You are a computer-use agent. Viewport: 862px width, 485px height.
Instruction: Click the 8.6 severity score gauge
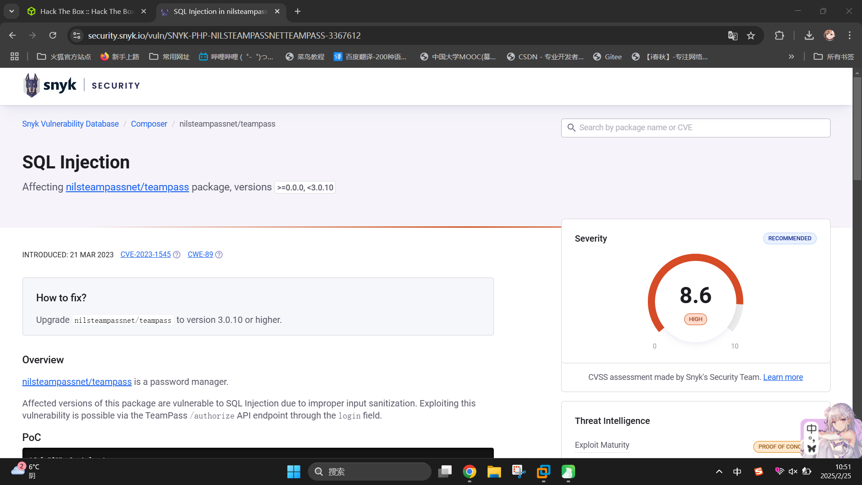[695, 295]
